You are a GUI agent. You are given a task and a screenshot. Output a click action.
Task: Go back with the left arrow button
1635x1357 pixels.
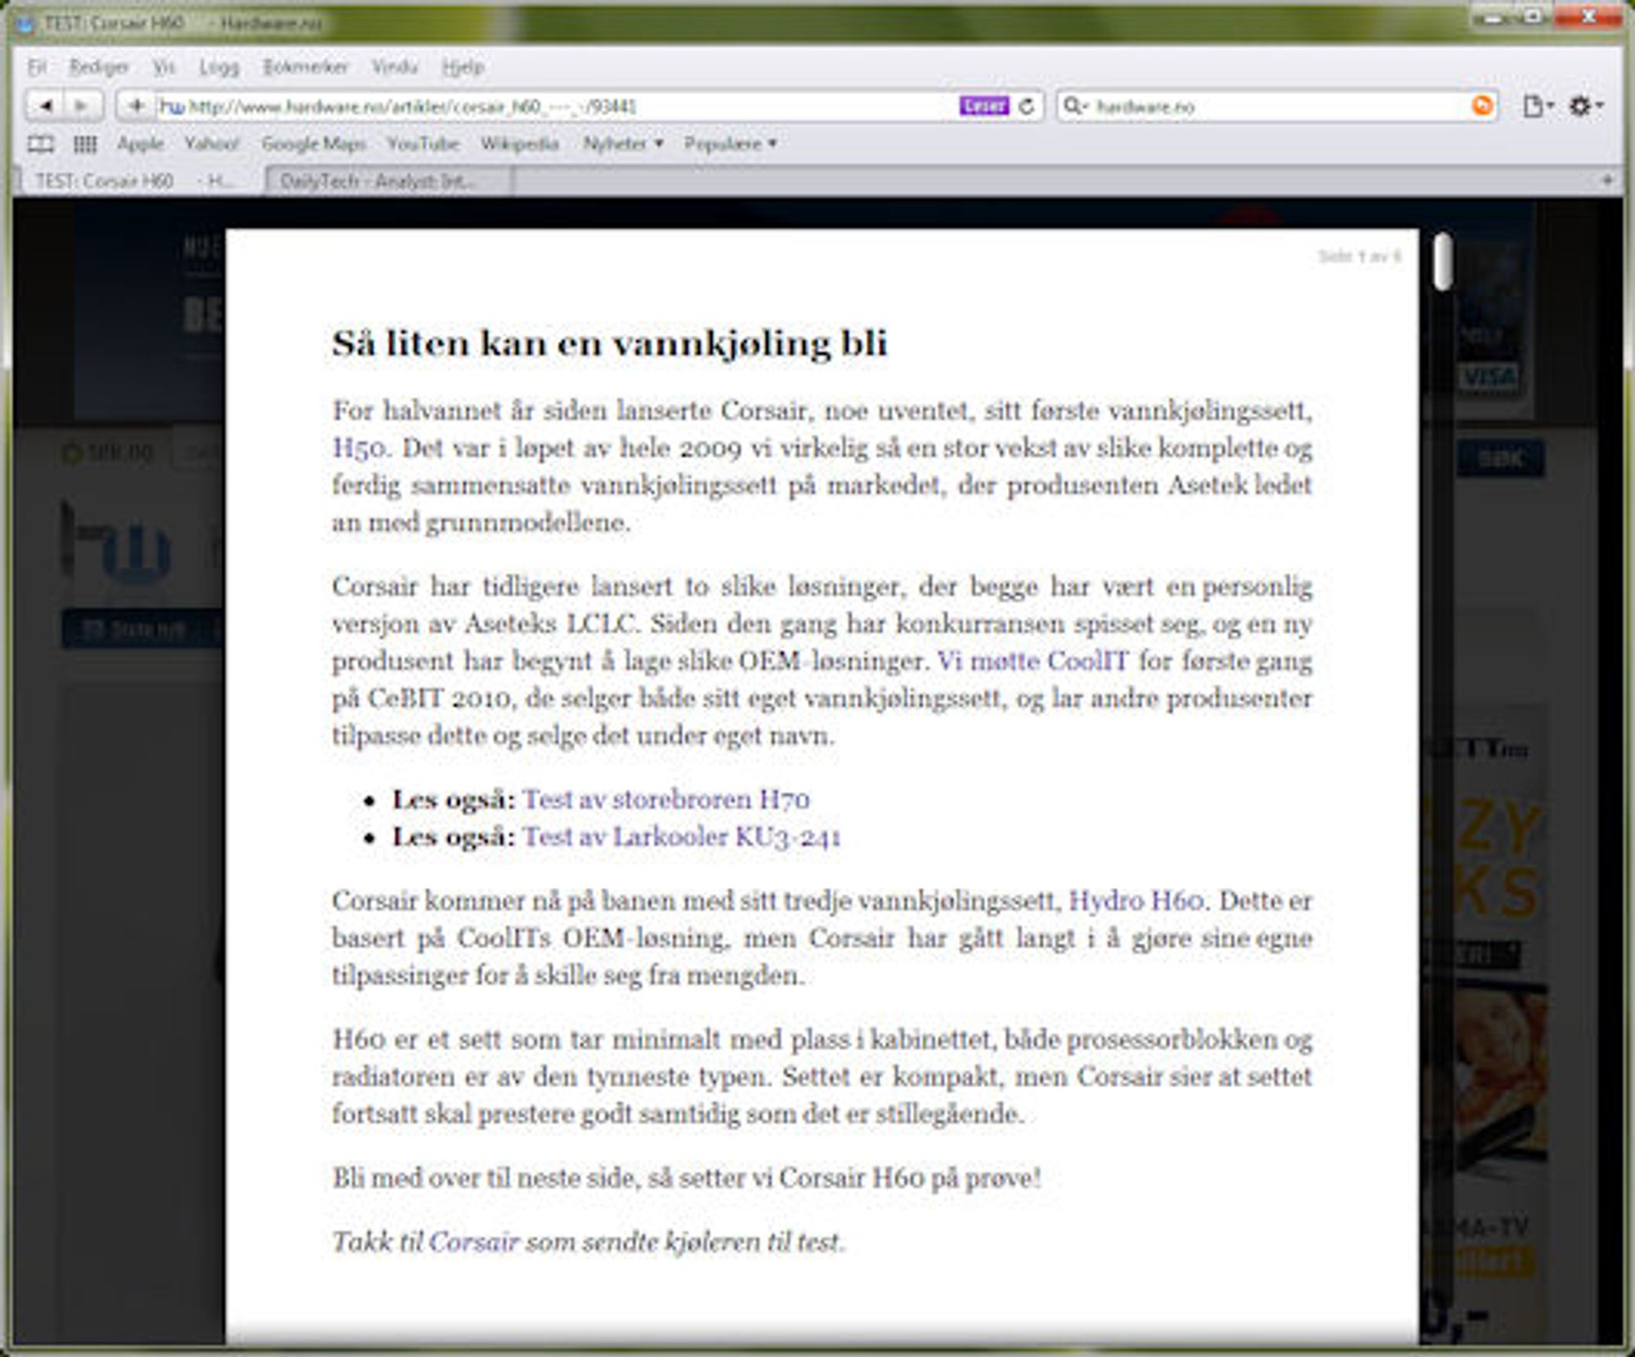[47, 106]
